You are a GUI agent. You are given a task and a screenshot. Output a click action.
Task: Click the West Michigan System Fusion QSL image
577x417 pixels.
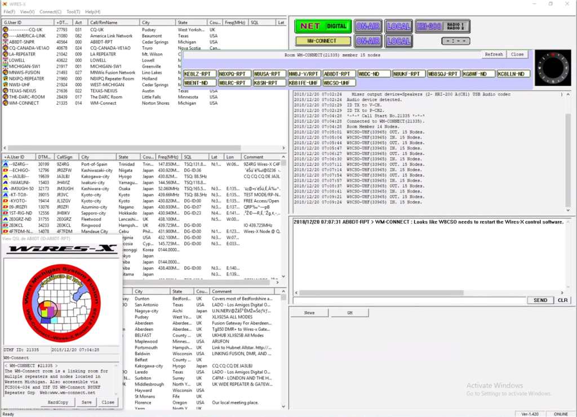pos(61,303)
